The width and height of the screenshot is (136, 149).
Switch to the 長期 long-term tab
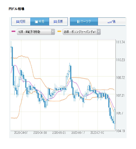coord(58,22)
